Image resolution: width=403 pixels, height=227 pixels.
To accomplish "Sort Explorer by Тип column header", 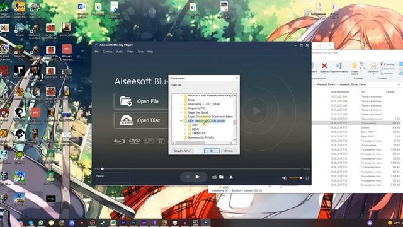I will 363,92.
